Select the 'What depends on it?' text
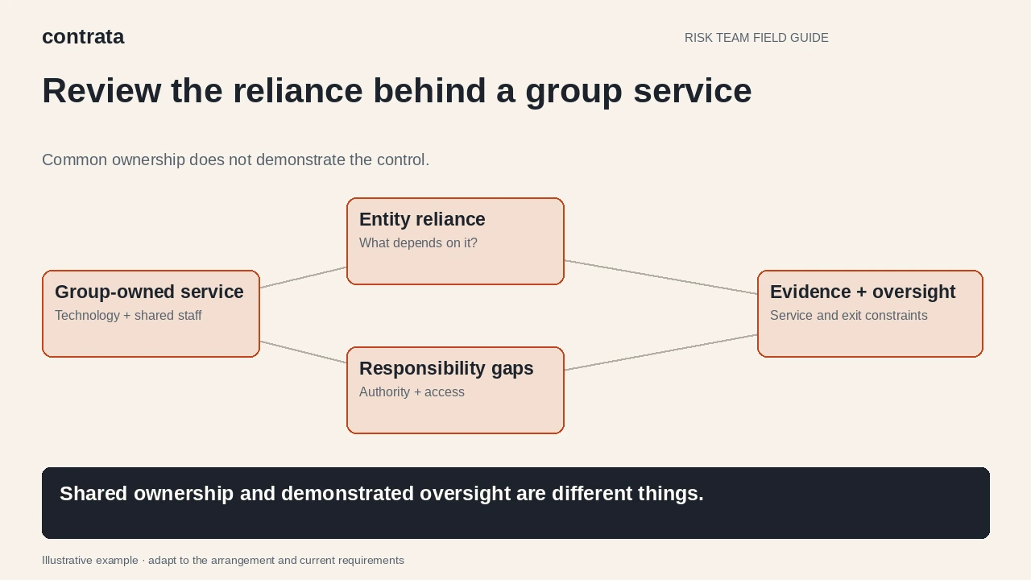This screenshot has height=580, width=1031. pos(418,243)
